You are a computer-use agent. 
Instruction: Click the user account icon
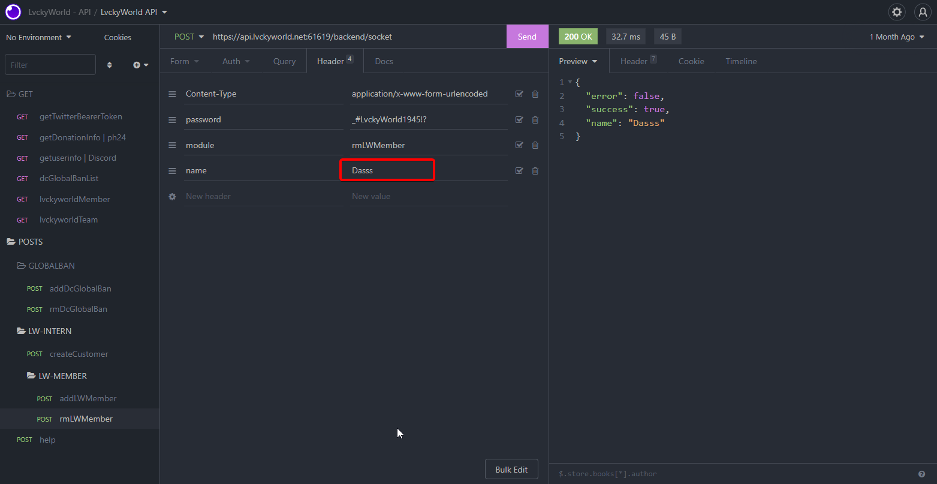[x=922, y=12]
